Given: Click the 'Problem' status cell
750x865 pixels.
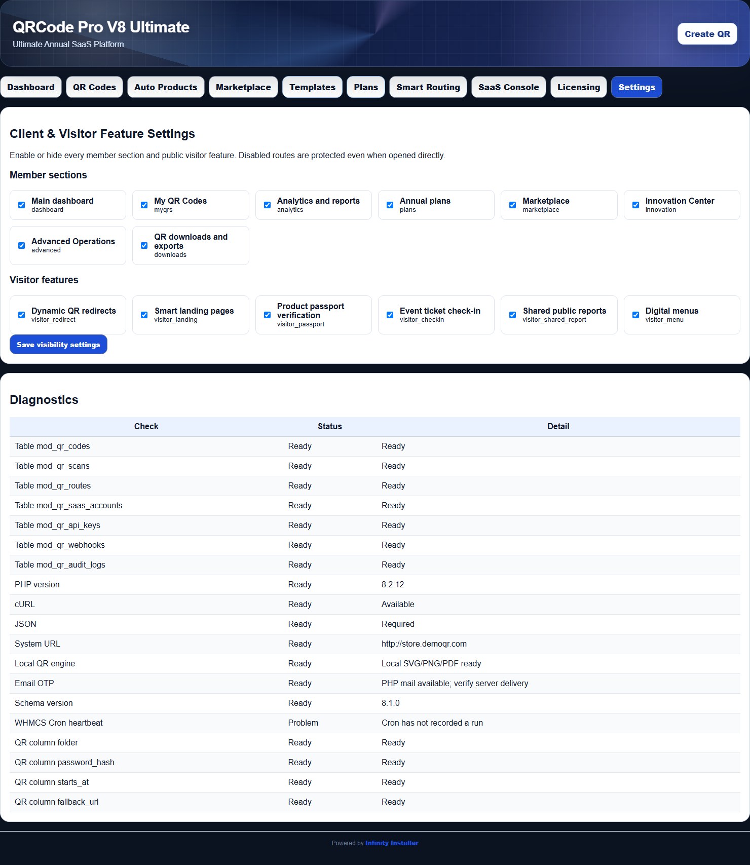Looking at the screenshot, I should point(303,723).
